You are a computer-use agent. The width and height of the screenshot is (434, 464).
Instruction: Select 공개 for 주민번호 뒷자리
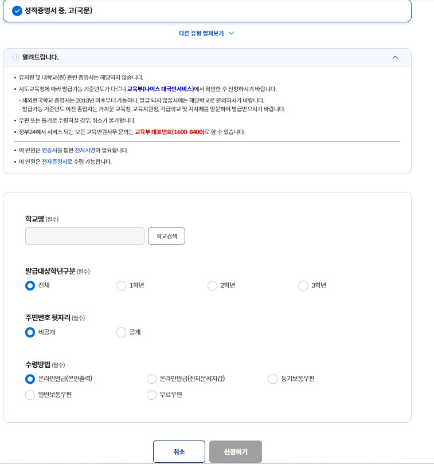click(121, 332)
